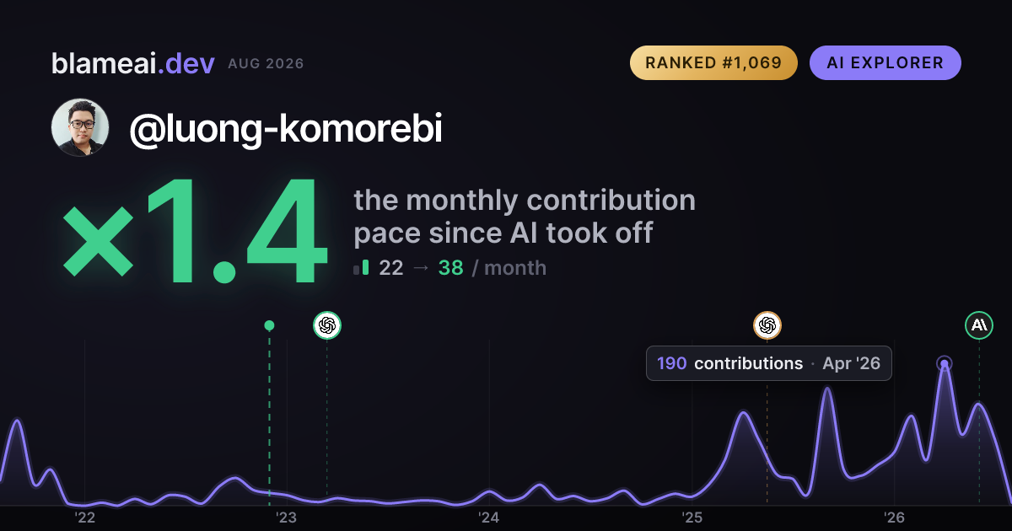Click the AI EXPLORER badge
Viewport: 1012px width, 531px height.
point(885,62)
